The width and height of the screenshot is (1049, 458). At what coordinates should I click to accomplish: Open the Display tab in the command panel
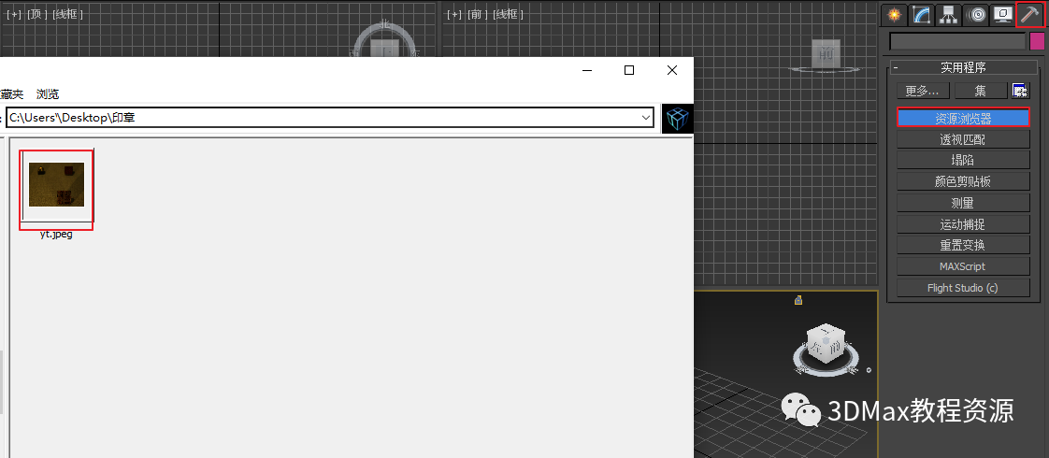tap(1003, 14)
